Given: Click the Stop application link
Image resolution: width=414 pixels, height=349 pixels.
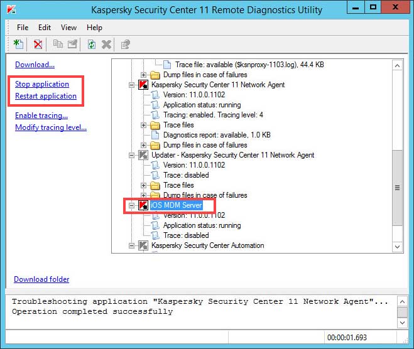Looking at the screenshot, I should tap(42, 84).
